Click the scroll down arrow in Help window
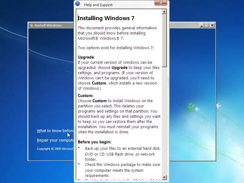The width and height of the screenshot is (244, 183). pyautogui.click(x=164, y=177)
